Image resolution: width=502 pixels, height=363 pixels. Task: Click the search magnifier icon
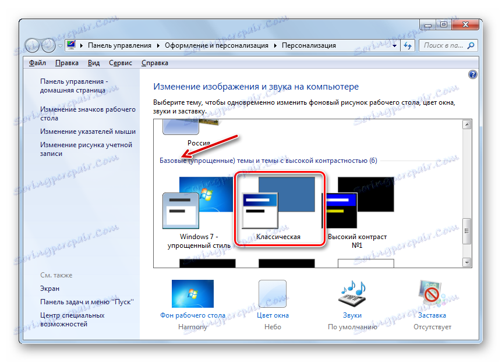pyautogui.click(x=471, y=45)
